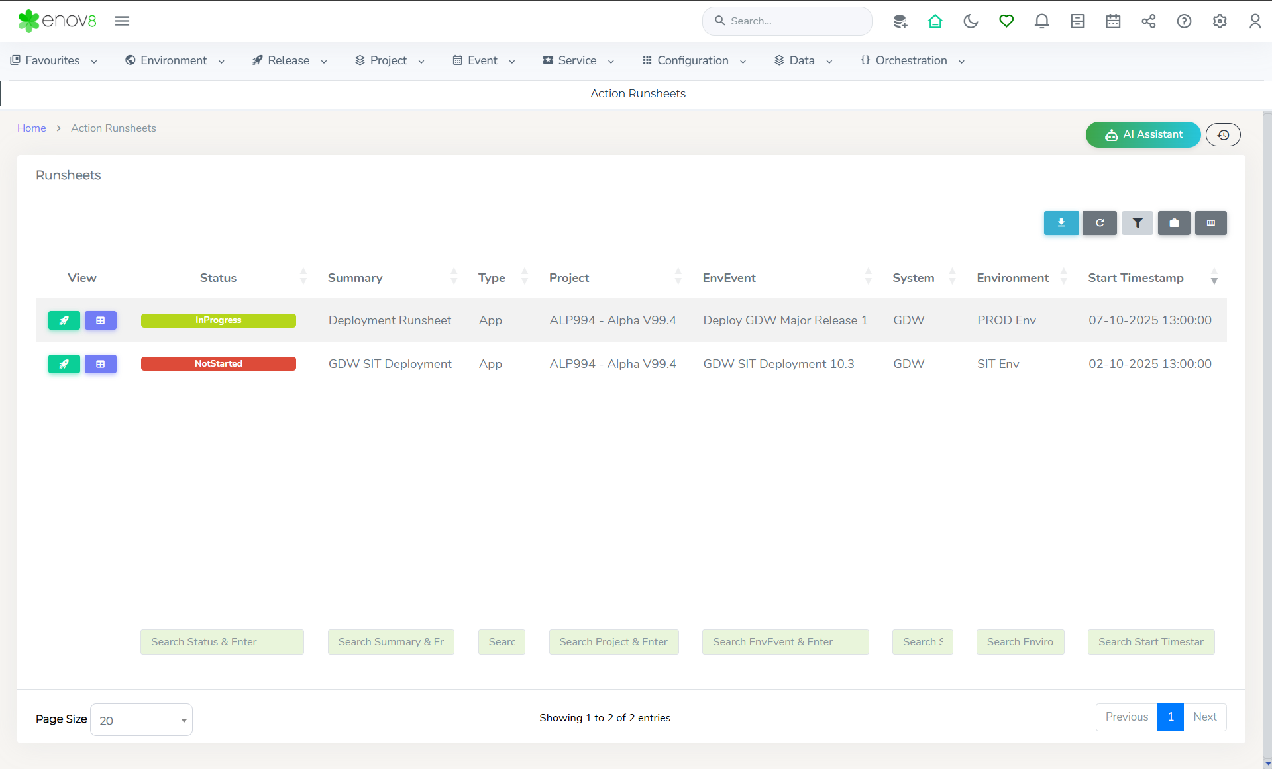This screenshot has width=1272, height=769.
Task: Click the refresh table icon button
Action: pyautogui.click(x=1099, y=223)
